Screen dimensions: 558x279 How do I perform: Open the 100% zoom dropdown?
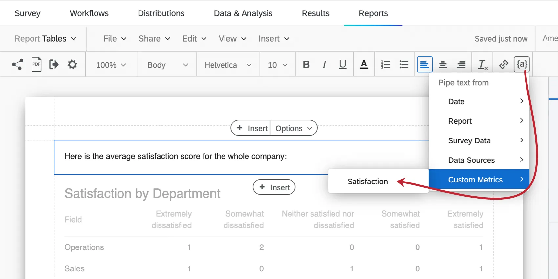(x=111, y=65)
